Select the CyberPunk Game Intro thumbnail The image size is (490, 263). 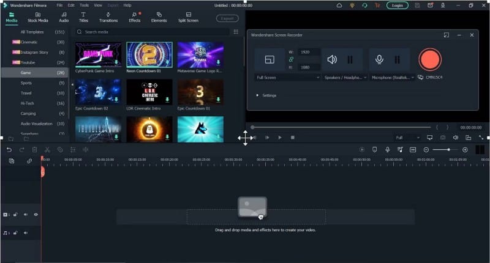tap(98, 55)
